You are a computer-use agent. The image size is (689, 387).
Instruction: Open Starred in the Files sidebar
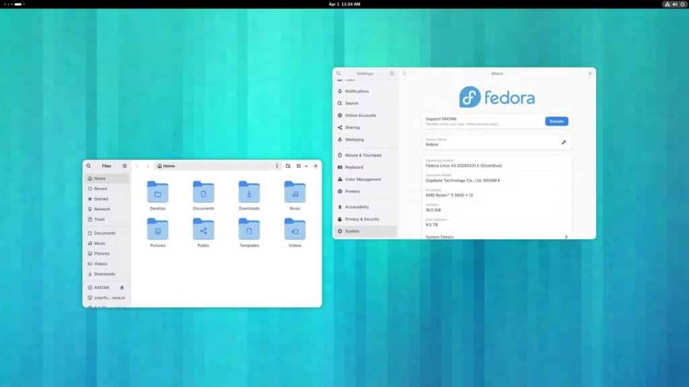tap(107, 199)
